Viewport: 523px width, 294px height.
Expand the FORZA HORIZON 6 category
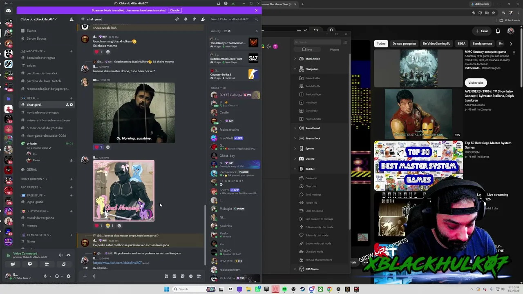34,179
